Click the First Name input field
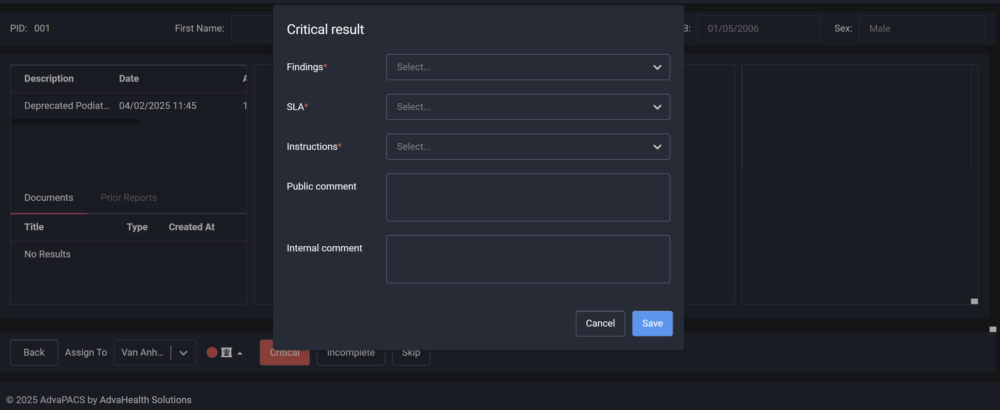 pos(252,28)
